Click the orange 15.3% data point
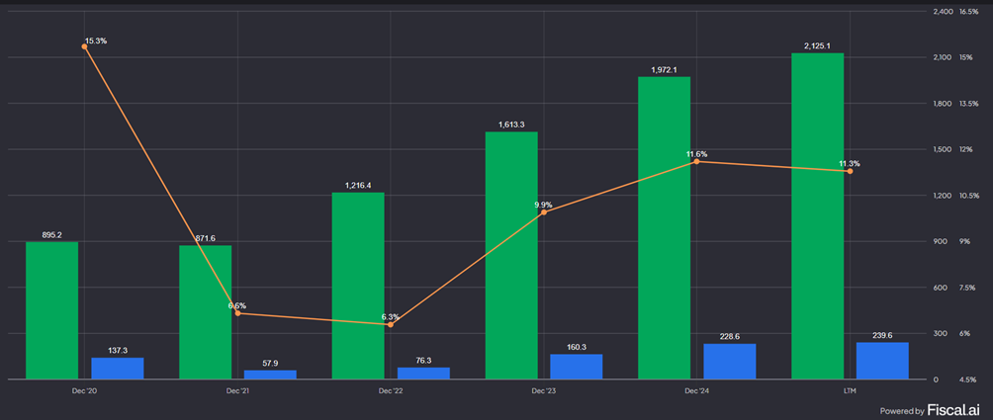Viewport: 993px width, 420px height. tap(85, 46)
